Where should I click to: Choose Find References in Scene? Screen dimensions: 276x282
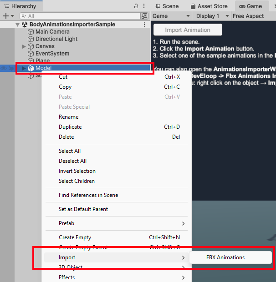coord(116,195)
